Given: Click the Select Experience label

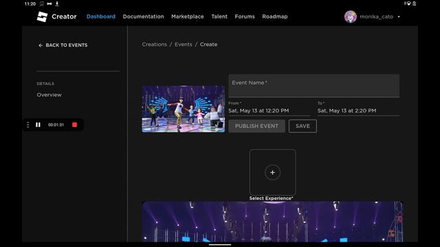Looking at the screenshot, I should [x=271, y=198].
